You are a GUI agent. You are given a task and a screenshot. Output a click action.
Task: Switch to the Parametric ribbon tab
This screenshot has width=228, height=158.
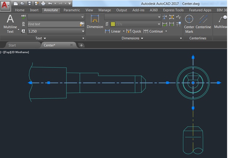[72, 10]
